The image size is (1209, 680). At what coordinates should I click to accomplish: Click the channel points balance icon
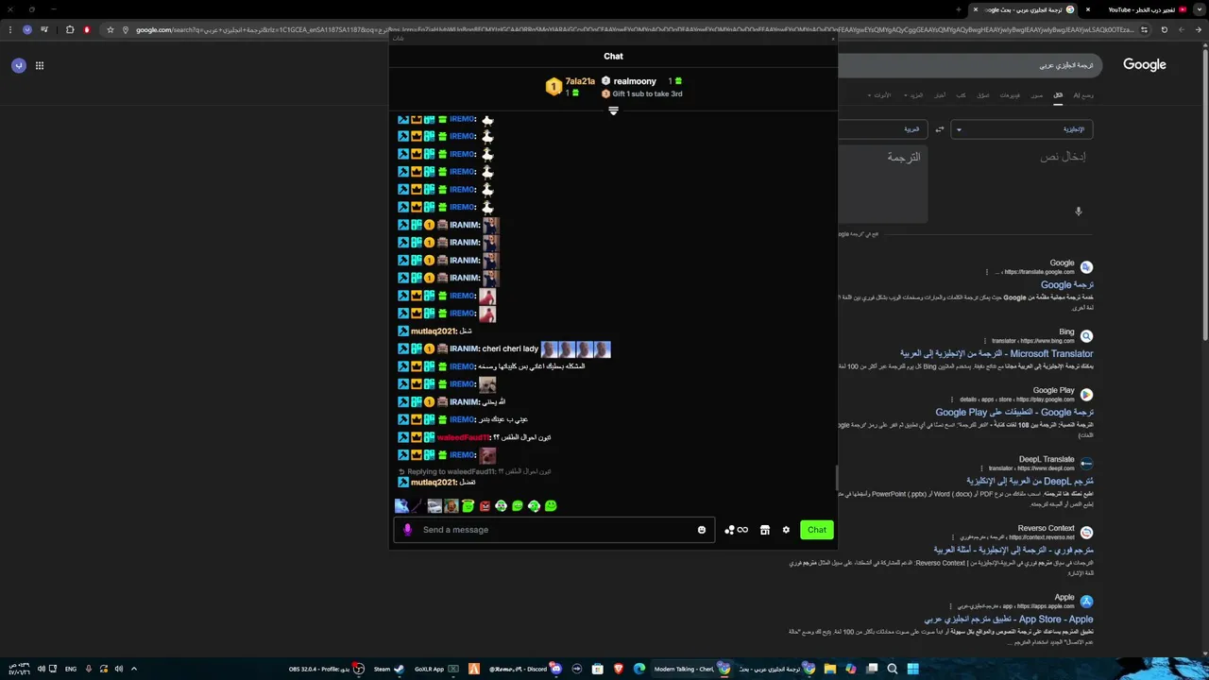coord(736,530)
